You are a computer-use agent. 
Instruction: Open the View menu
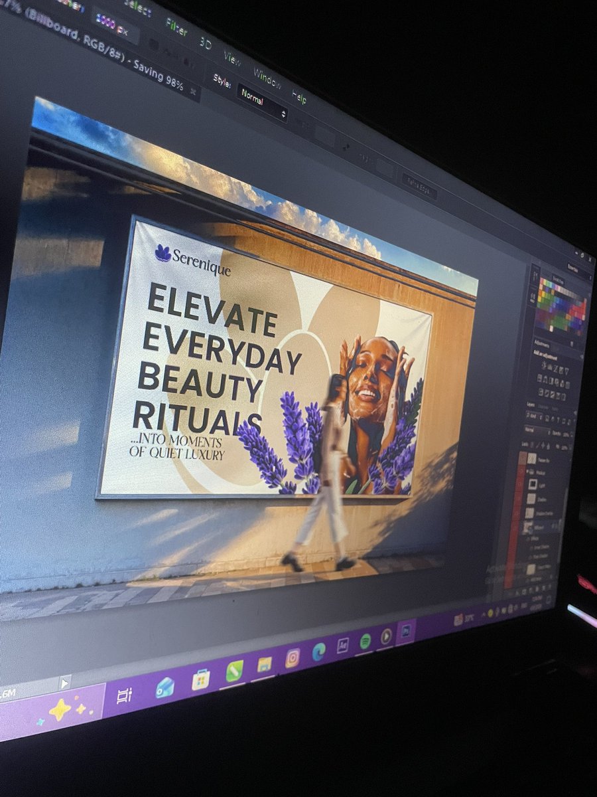coord(232,58)
